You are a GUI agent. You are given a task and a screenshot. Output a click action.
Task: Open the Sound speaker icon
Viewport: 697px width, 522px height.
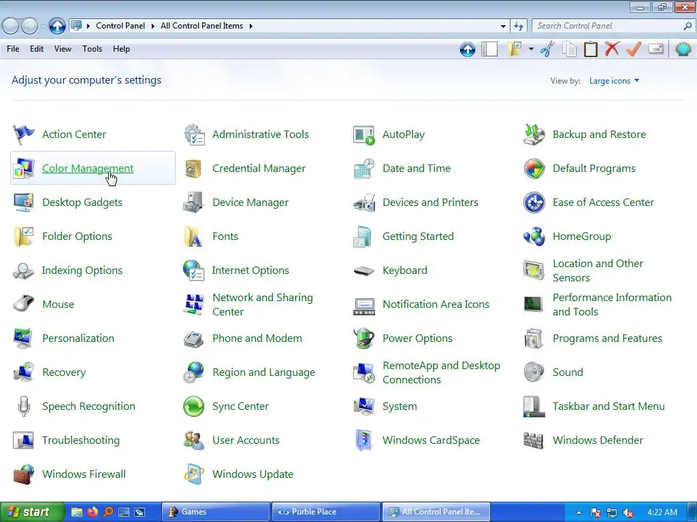pyautogui.click(x=534, y=372)
